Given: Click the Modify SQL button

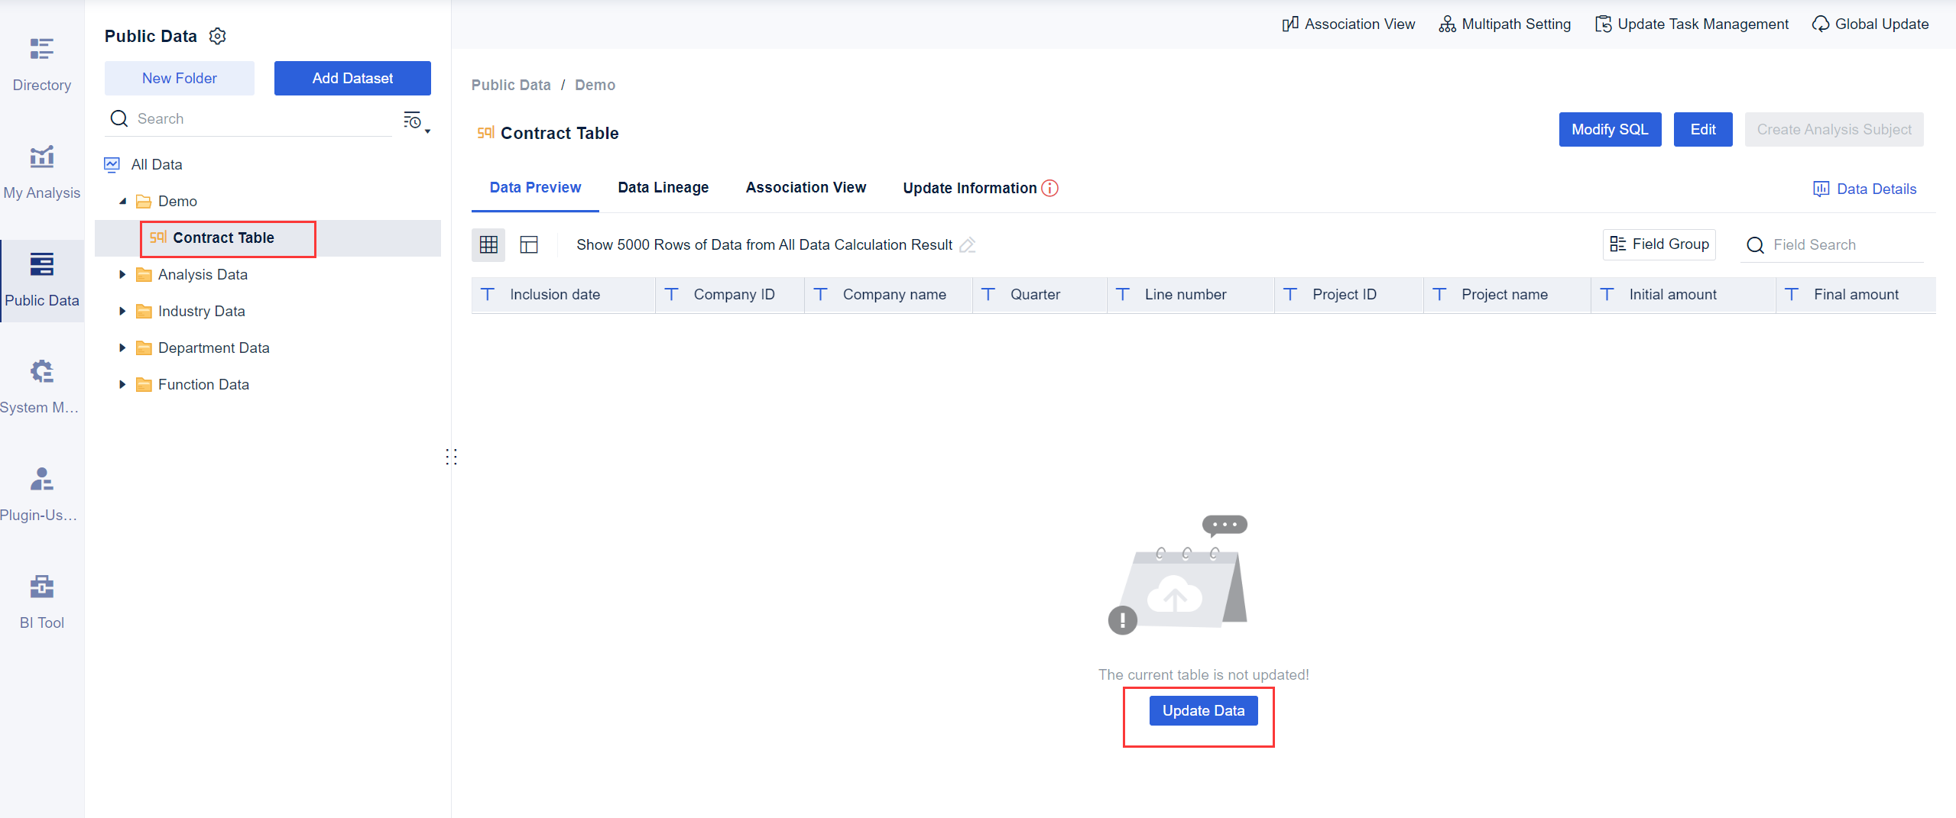Looking at the screenshot, I should 1609,129.
